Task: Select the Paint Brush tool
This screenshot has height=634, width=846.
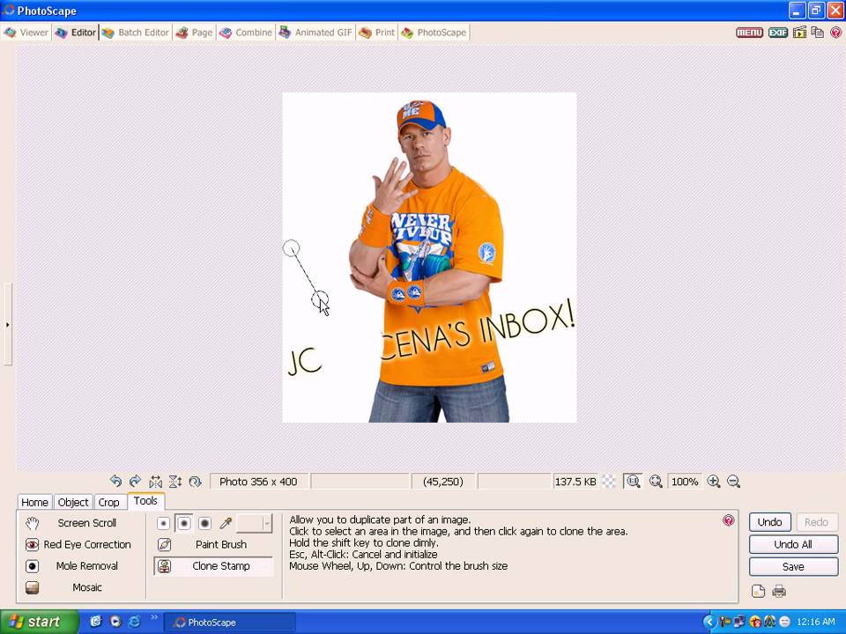Action: 214,544
